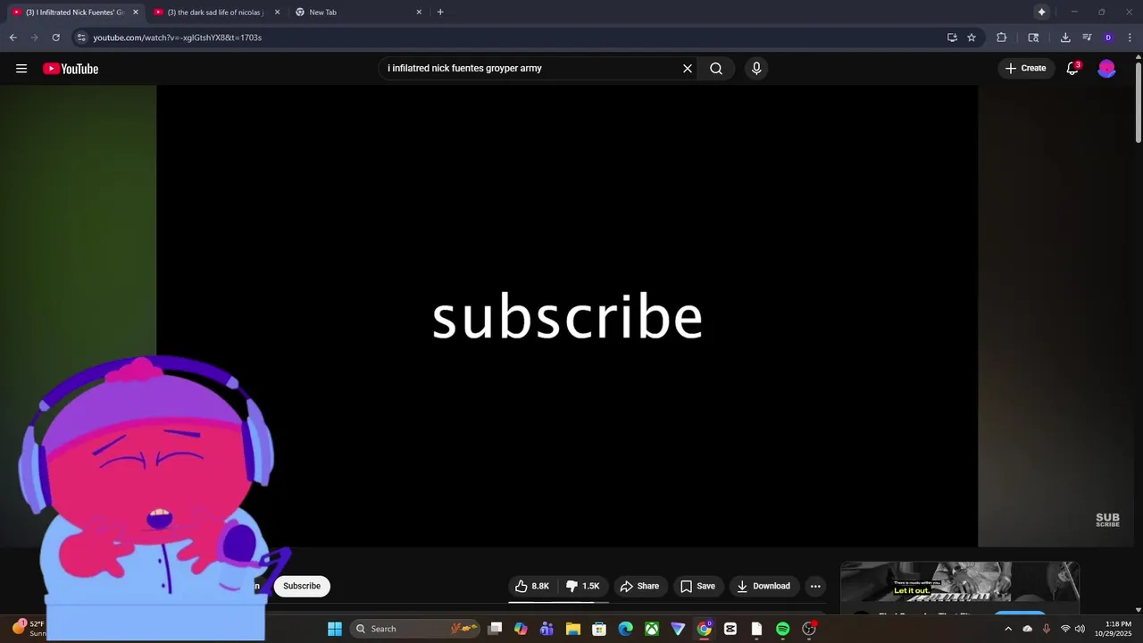Click the Gemini sparkle button in title bar
This screenshot has width=1143, height=643.
pyautogui.click(x=1041, y=13)
